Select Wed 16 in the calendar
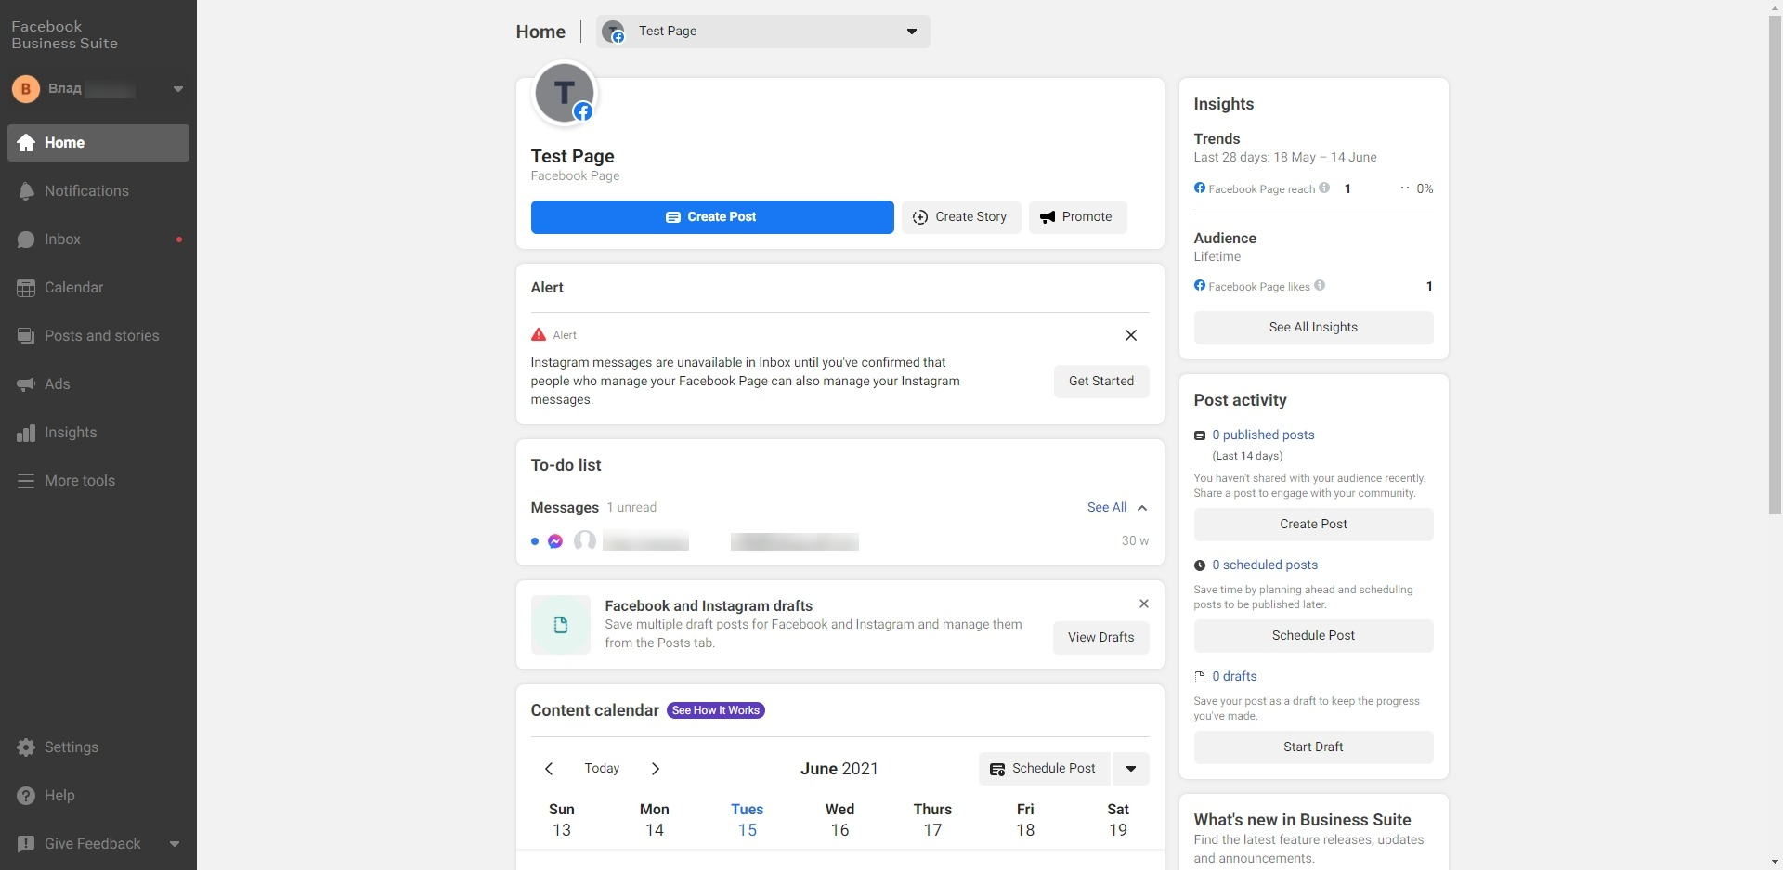The width and height of the screenshot is (1783, 870). 840,820
